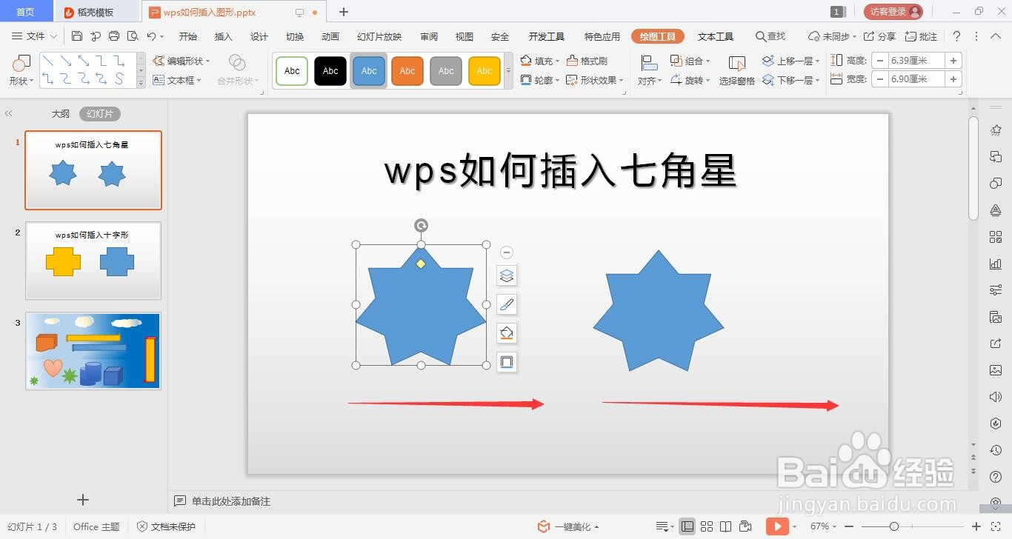
Task: Add a new slide with the plus button
Action: click(x=82, y=500)
